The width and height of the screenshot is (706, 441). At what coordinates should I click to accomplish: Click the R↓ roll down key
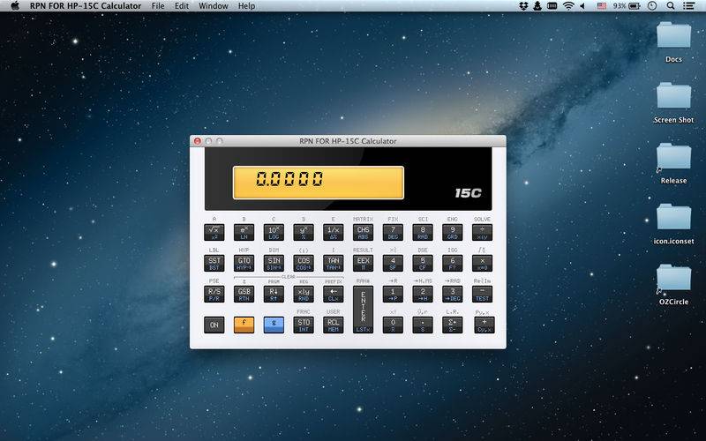click(x=274, y=294)
